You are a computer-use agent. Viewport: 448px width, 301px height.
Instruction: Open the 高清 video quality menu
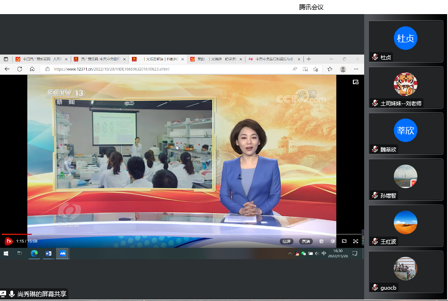pos(306,241)
